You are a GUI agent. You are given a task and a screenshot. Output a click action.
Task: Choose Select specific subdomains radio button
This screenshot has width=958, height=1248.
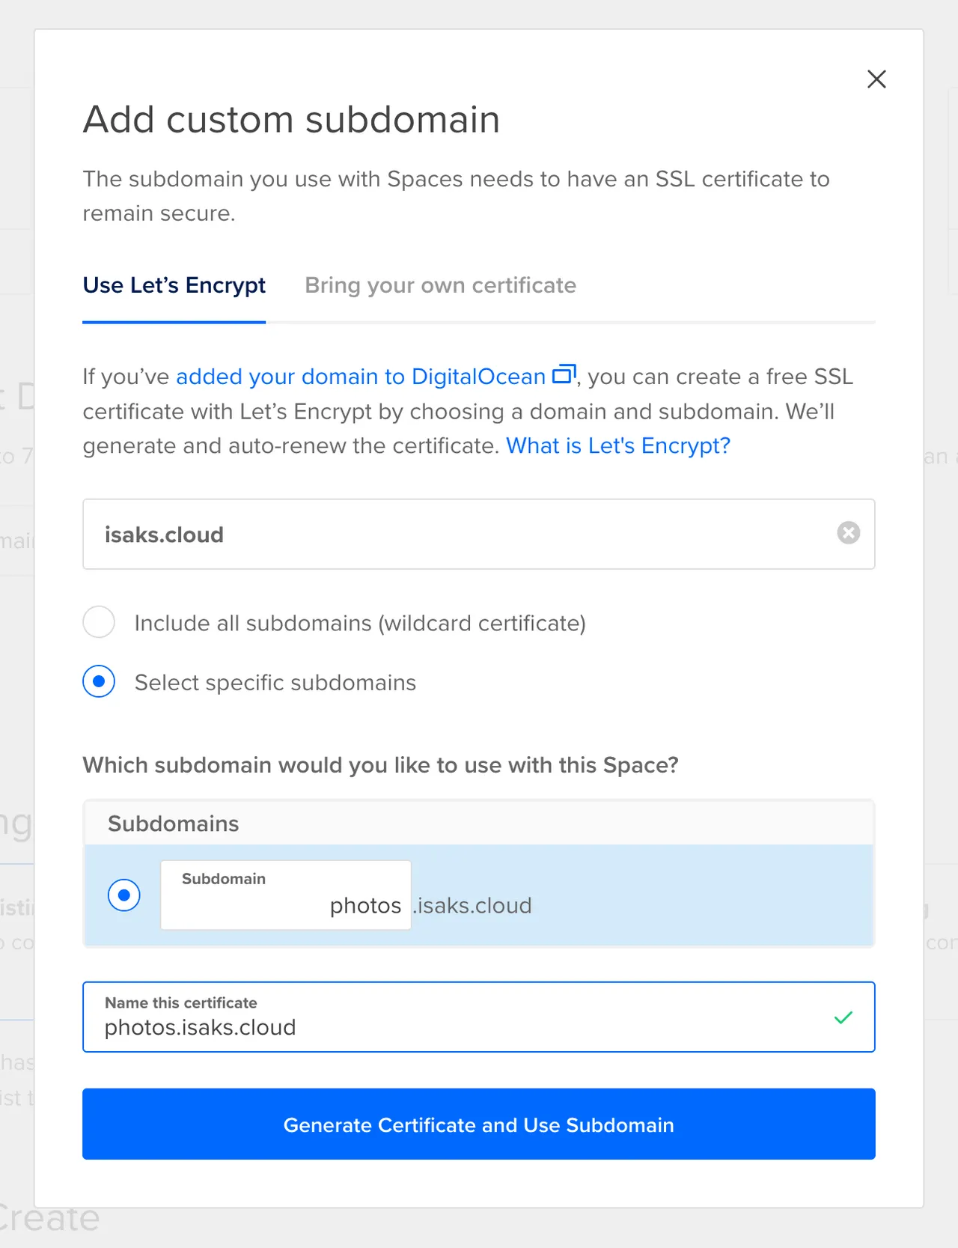coord(99,681)
